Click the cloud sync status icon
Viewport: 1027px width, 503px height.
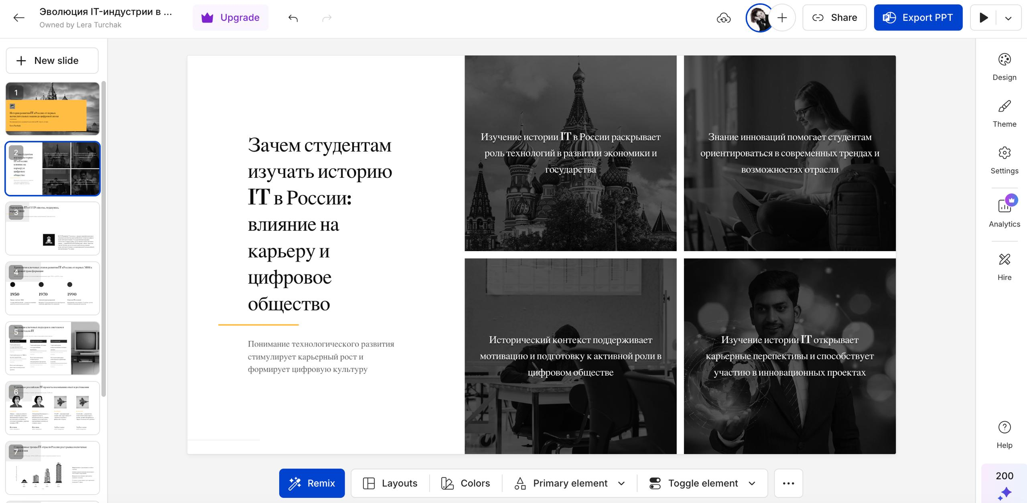[724, 17]
